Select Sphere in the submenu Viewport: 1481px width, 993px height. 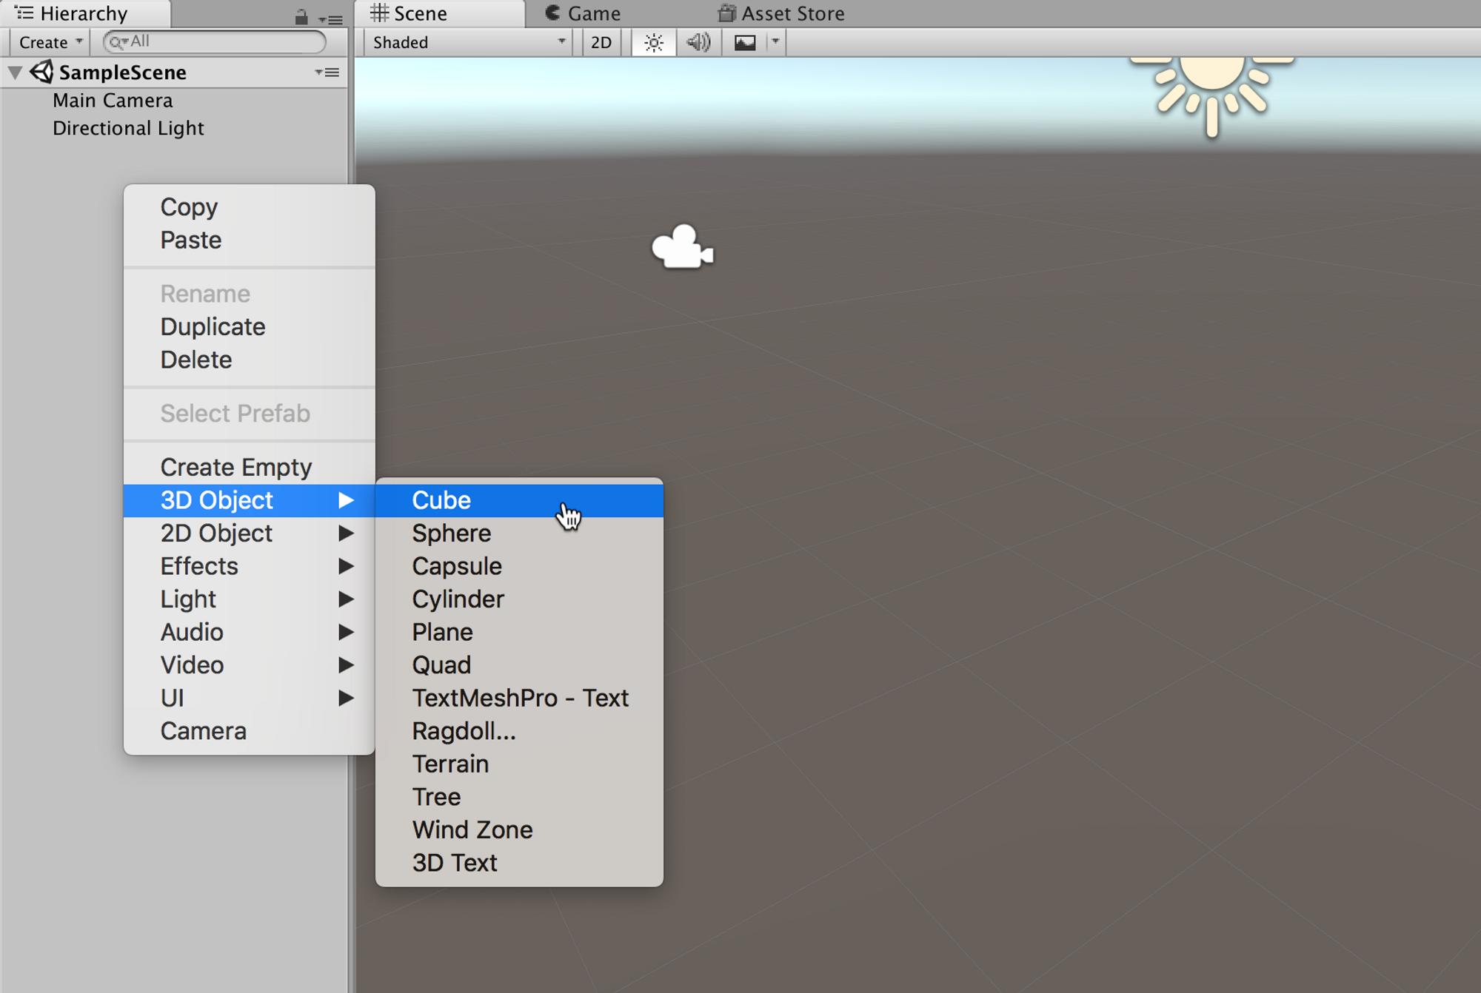pos(452,533)
